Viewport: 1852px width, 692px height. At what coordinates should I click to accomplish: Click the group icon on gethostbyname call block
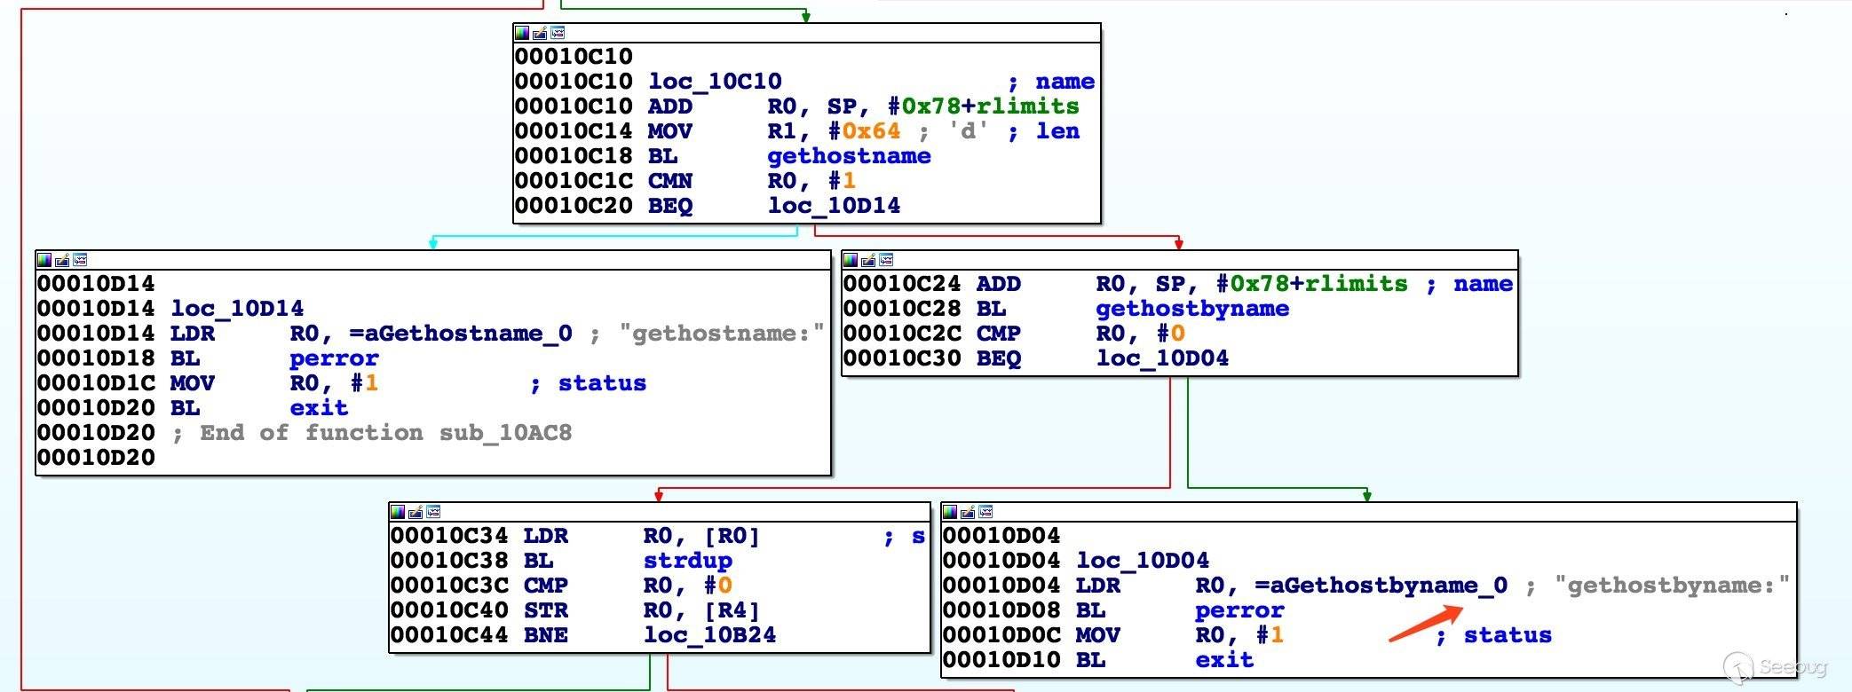tap(886, 260)
